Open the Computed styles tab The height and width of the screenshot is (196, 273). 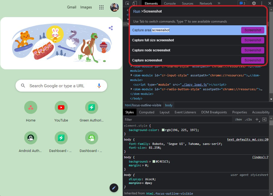pyautogui.click(x=147, y=112)
